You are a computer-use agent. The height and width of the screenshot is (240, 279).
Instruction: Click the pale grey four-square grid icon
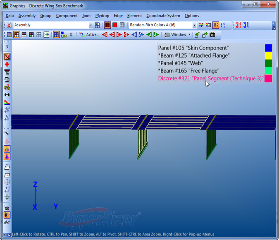[39, 35]
